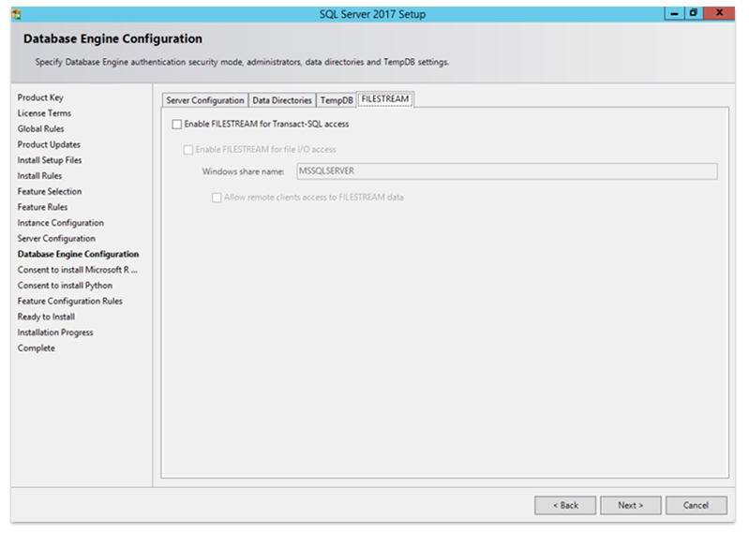Click the SQL Server Setup title bar icon
Image resolution: width=749 pixels, height=533 pixels.
(x=17, y=14)
